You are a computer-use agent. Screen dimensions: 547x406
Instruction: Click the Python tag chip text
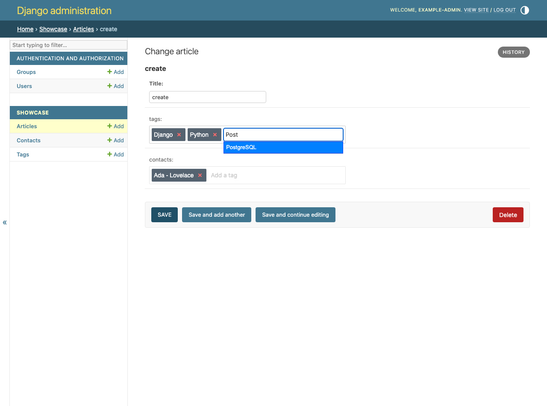[199, 135]
